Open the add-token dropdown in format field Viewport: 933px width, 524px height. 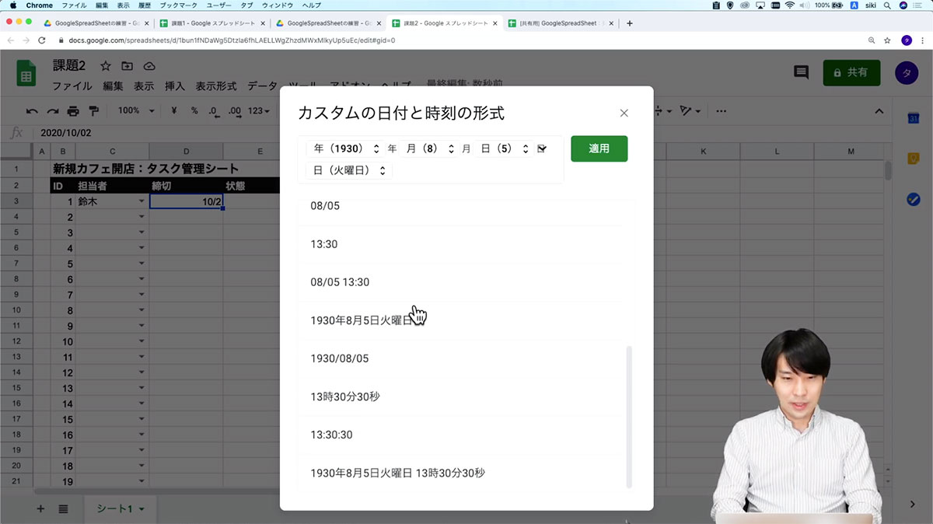pyautogui.click(x=543, y=148)
